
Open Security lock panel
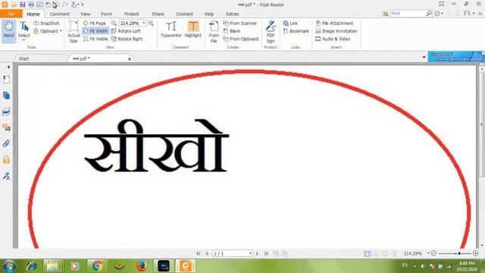pyautogui.click(x=6, y=159)
